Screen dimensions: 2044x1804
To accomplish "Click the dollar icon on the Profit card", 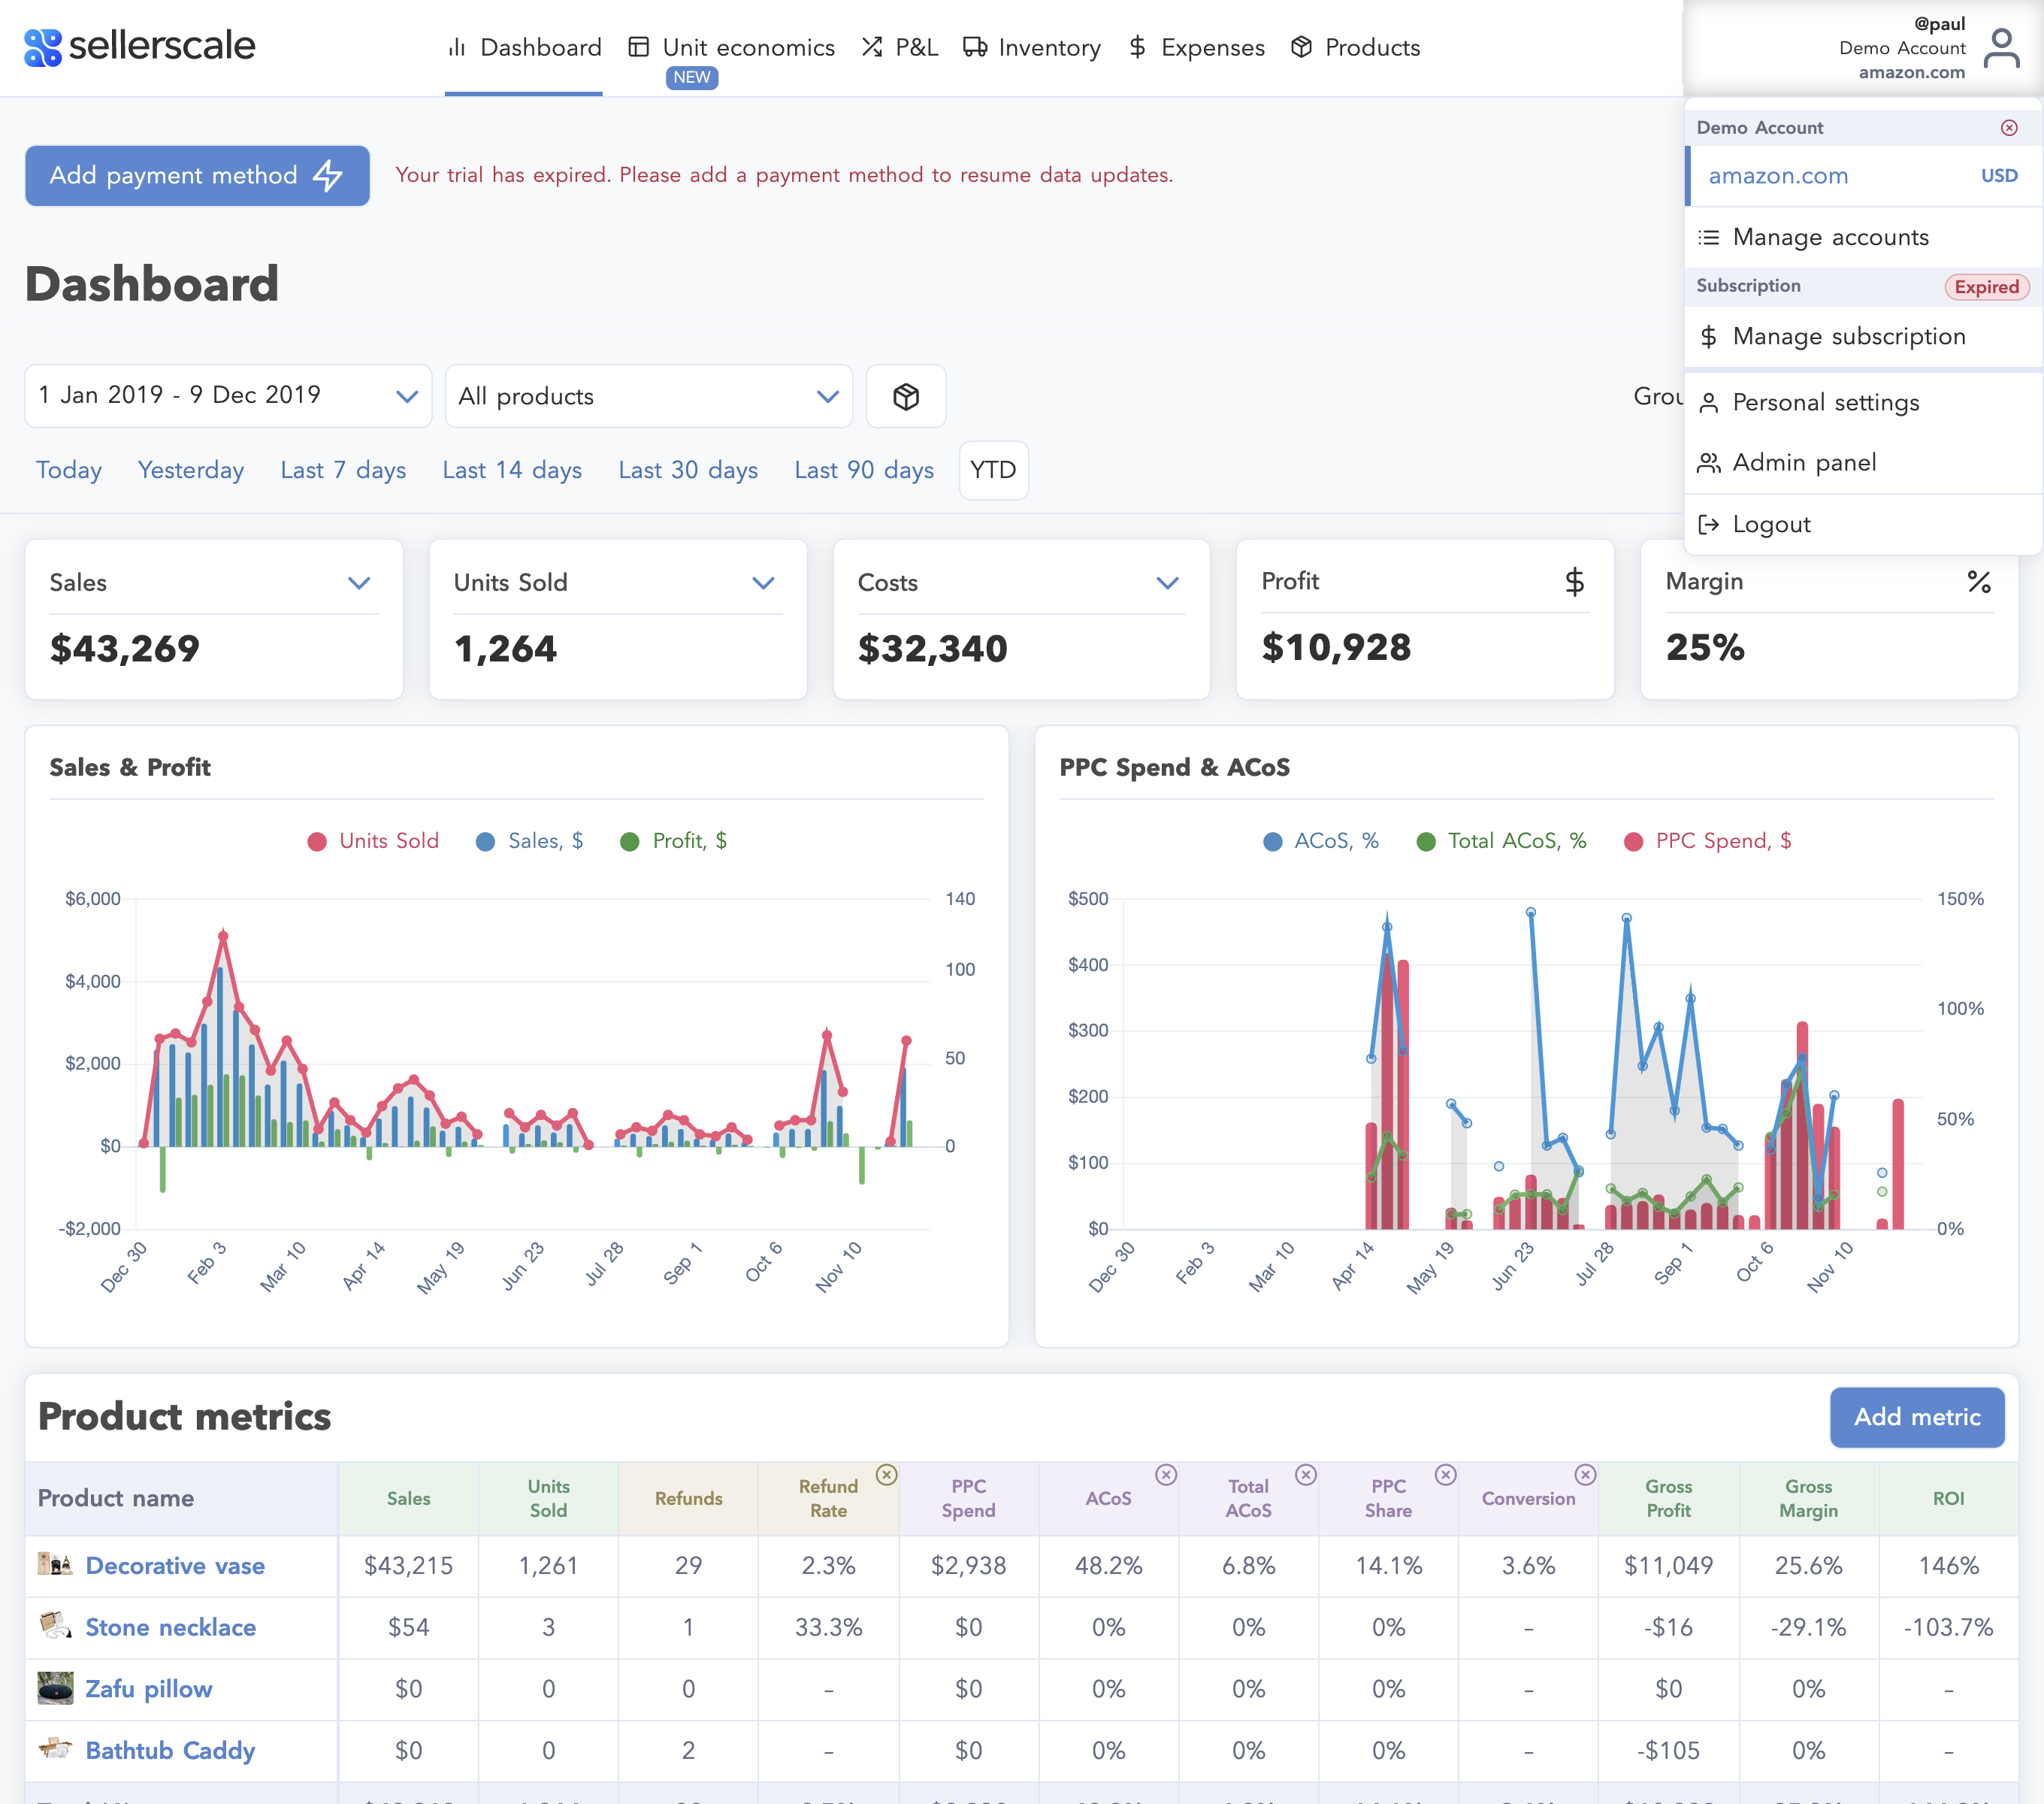I will tap(1574, 581).
